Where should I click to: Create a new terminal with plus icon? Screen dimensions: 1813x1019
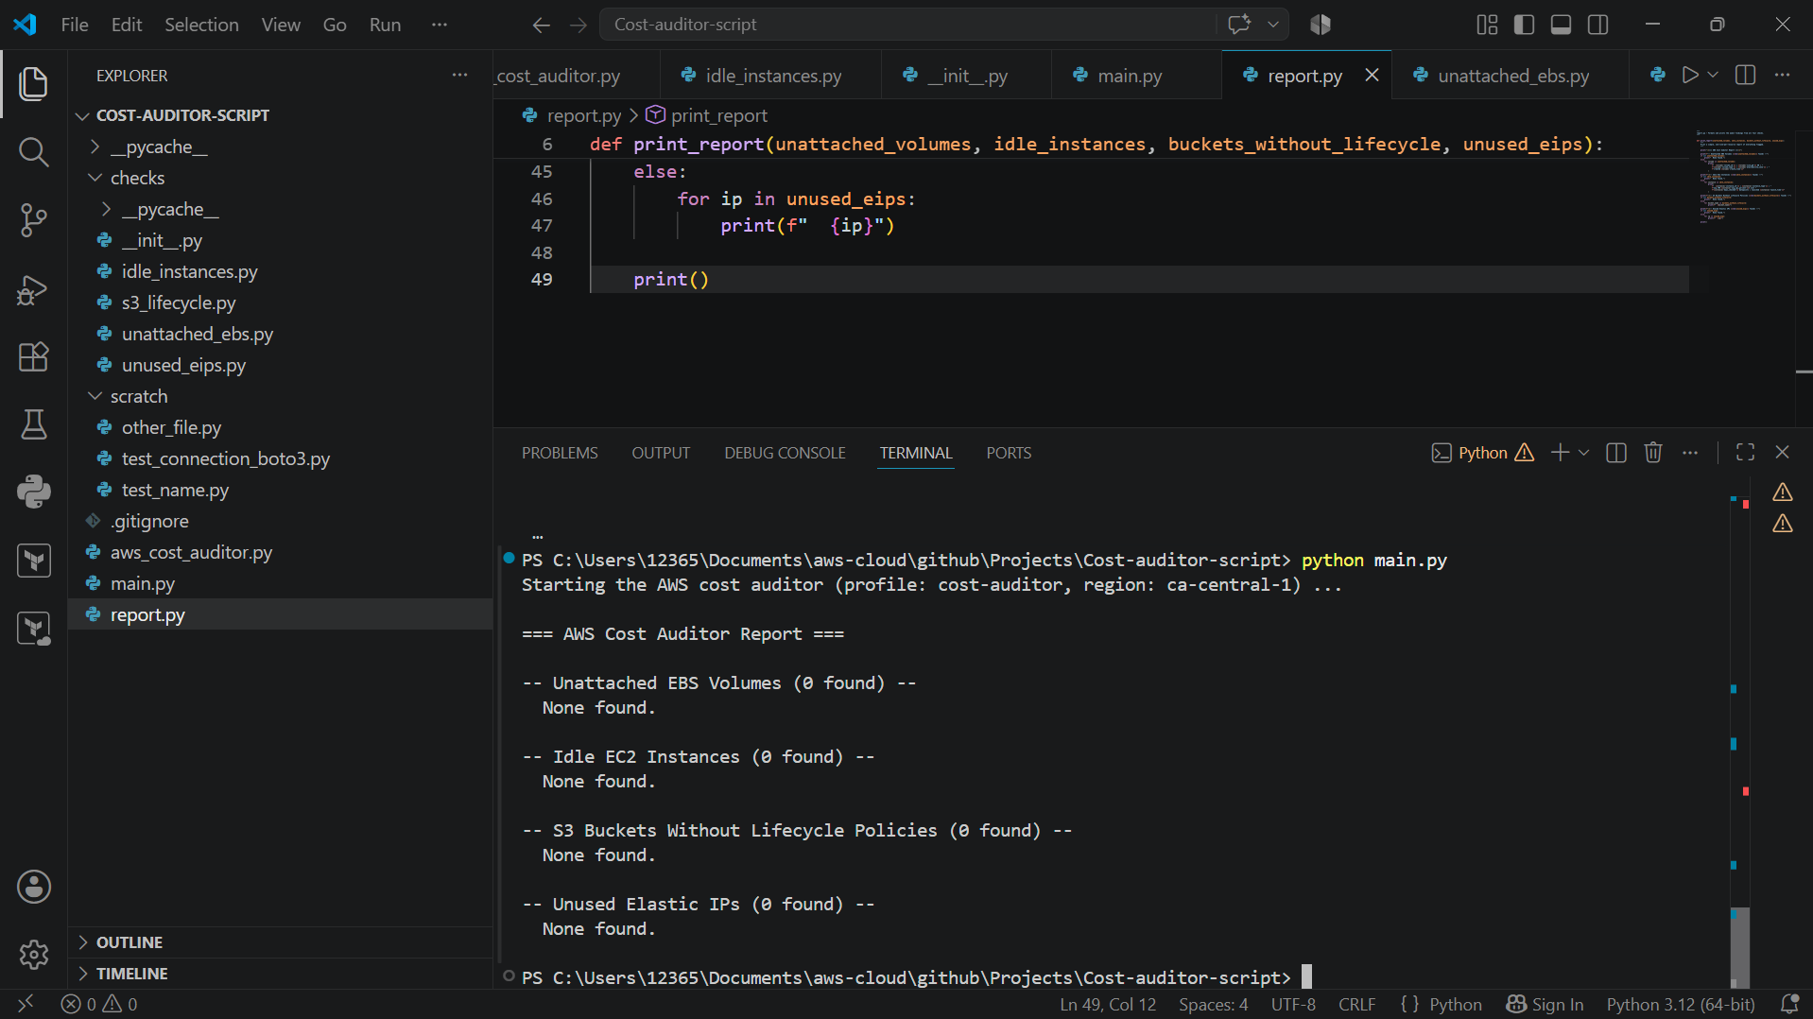tap(1560, 453)
